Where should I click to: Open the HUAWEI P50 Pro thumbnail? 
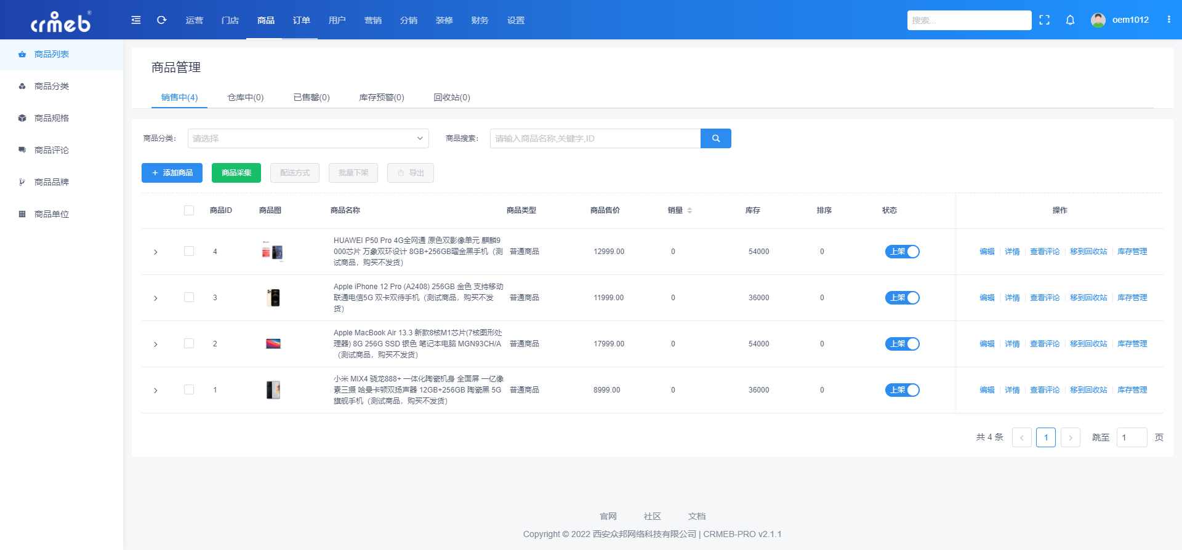[x=273, y=252]
